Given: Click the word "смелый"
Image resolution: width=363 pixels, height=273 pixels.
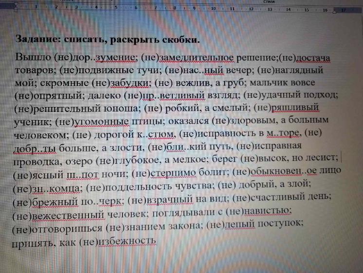Looking at the screenshot, I should [x=230, y=108].
